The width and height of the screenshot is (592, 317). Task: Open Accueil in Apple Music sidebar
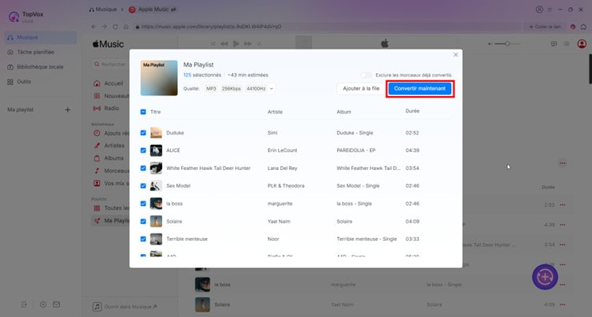point(110,83)
